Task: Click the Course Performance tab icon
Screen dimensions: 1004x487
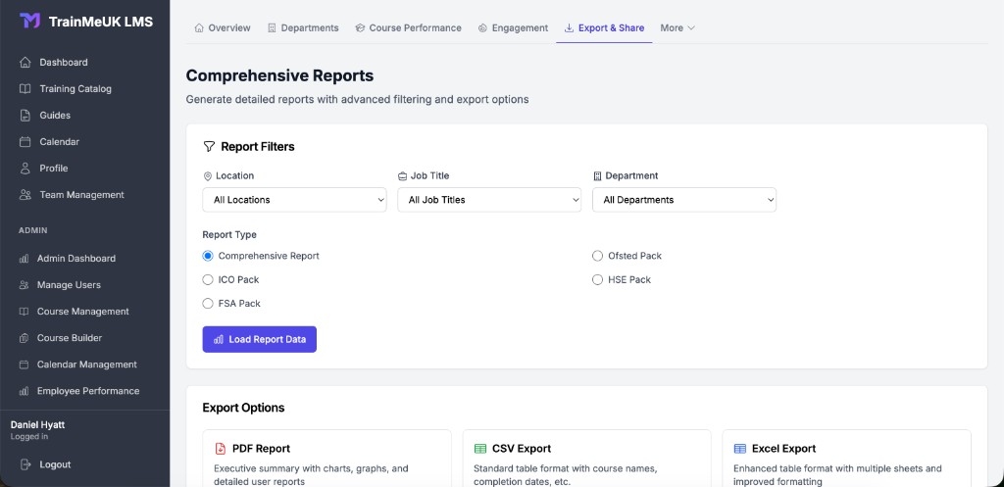Action: 360,28
